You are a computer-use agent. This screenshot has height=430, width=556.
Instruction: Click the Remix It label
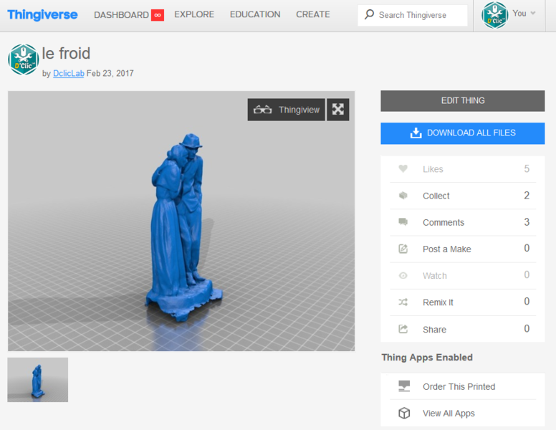(x=438, y=302)
